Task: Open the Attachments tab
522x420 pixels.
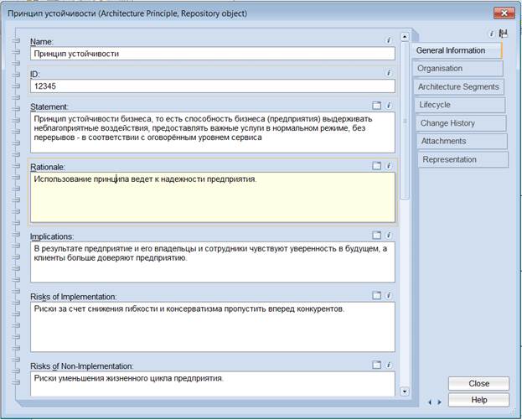Action: [462, 141]
